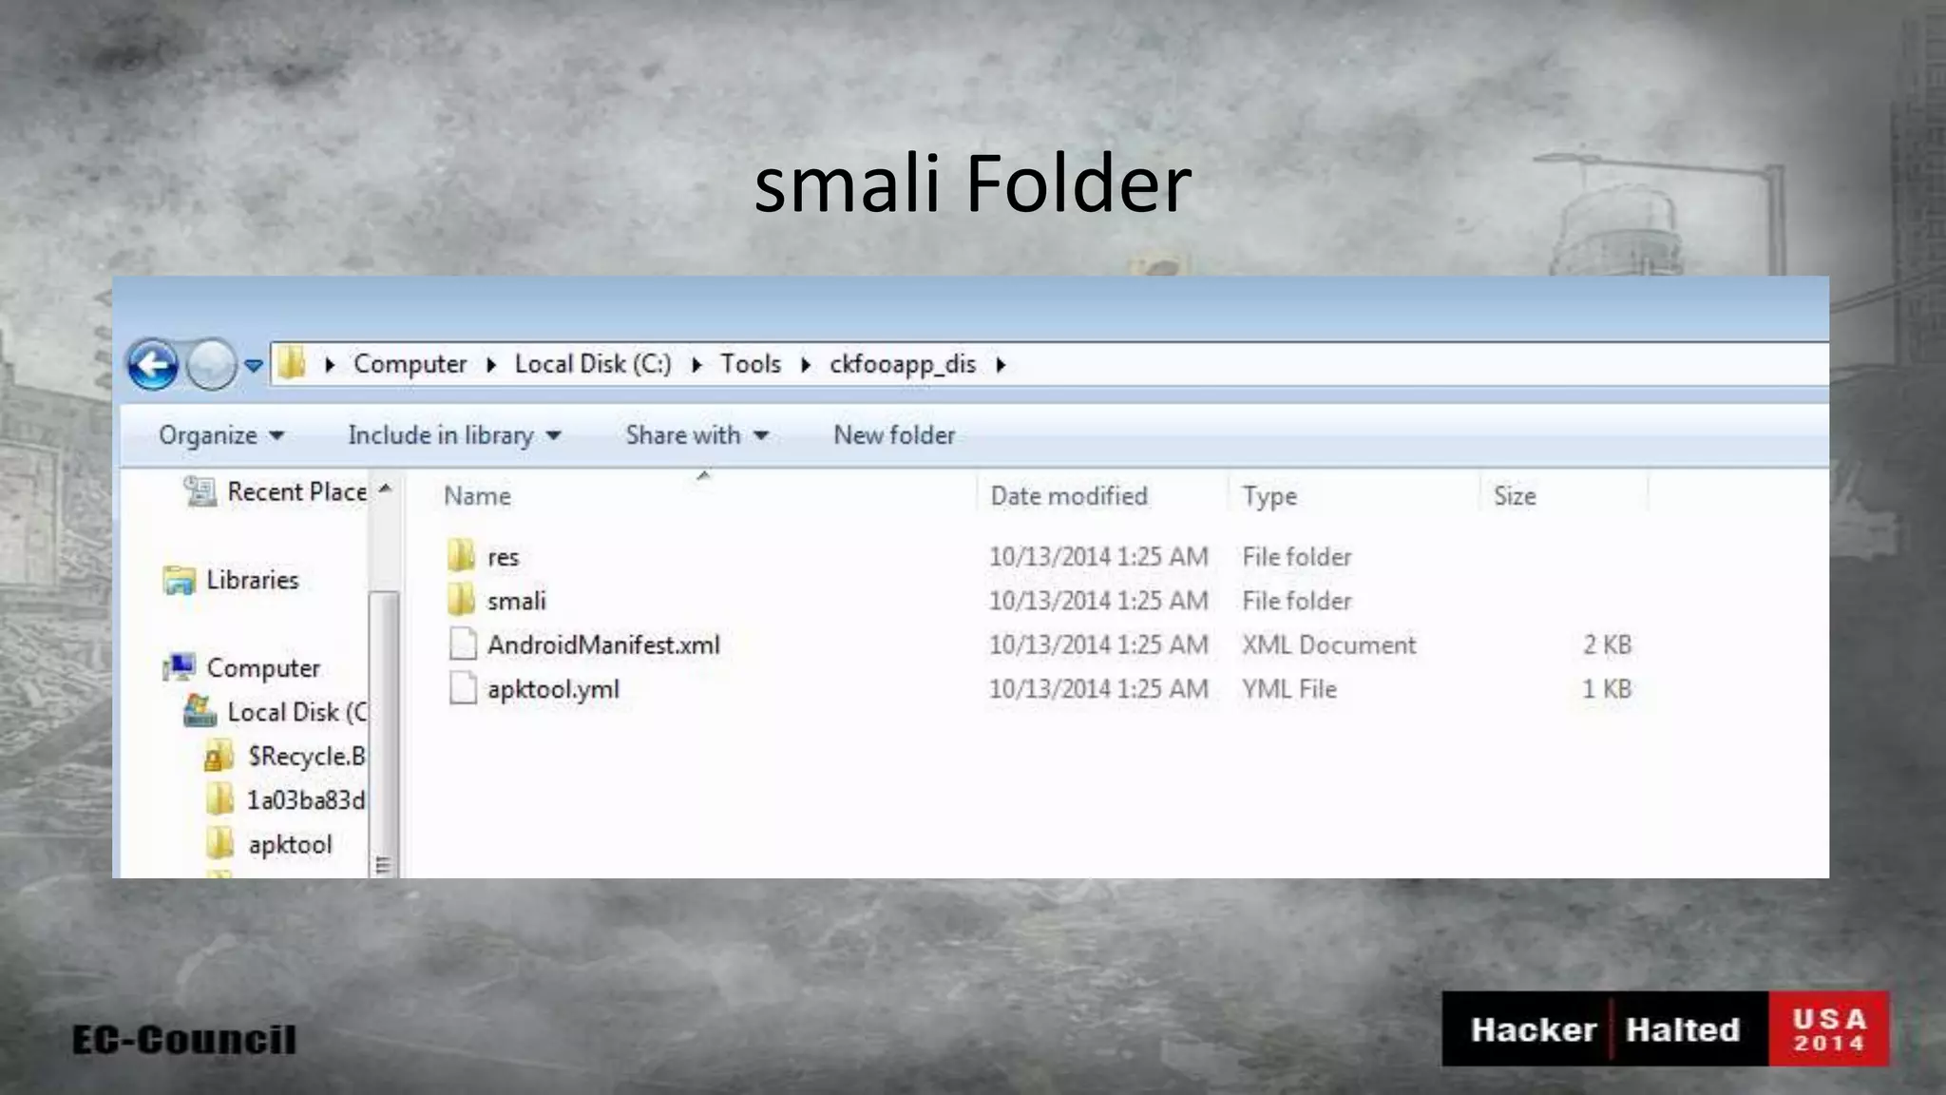This screenshot has width=1946, height=1095.
Task: Sort files by Date modified column
Action: coord(1069,496)
